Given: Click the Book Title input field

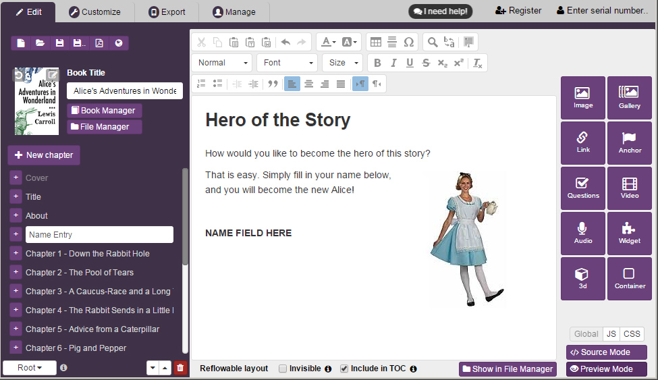Looking at the screenshot, I should pos(125,91).
